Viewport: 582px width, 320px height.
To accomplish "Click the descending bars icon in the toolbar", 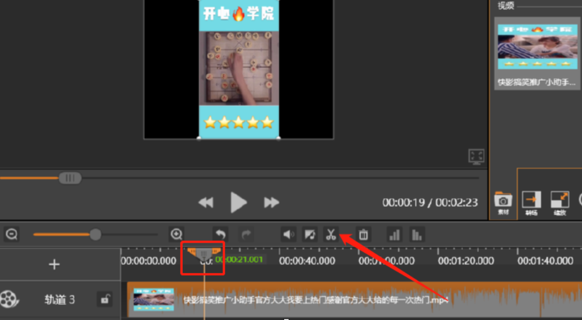I will coord(417,235).
